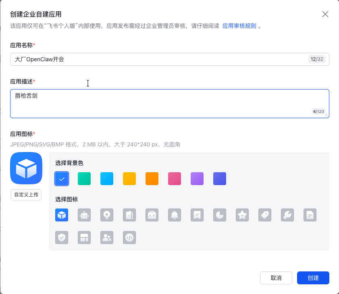Choose the two-person team icon

pos(107,238)
